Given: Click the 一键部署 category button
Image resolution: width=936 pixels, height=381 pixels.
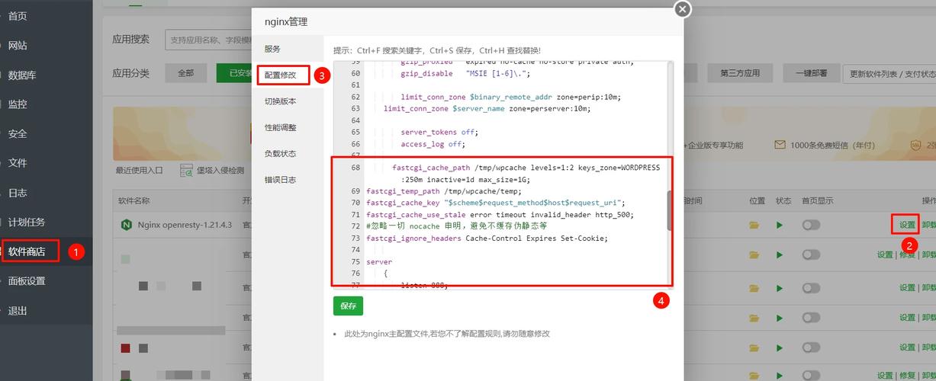Looking at the screenshot, I should point(810,73).
